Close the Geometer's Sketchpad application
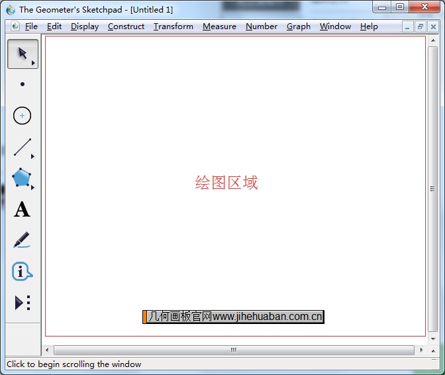 click(x=424, y=7)
